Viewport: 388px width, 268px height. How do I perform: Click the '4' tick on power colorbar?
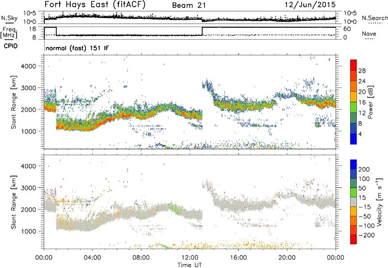coord(360,134)
